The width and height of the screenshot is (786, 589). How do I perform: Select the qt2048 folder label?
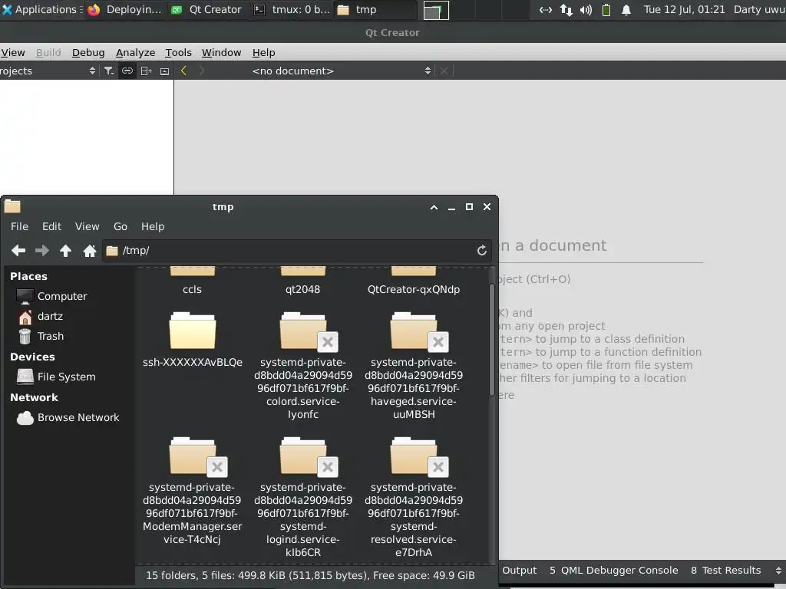[x=302, y=289]
